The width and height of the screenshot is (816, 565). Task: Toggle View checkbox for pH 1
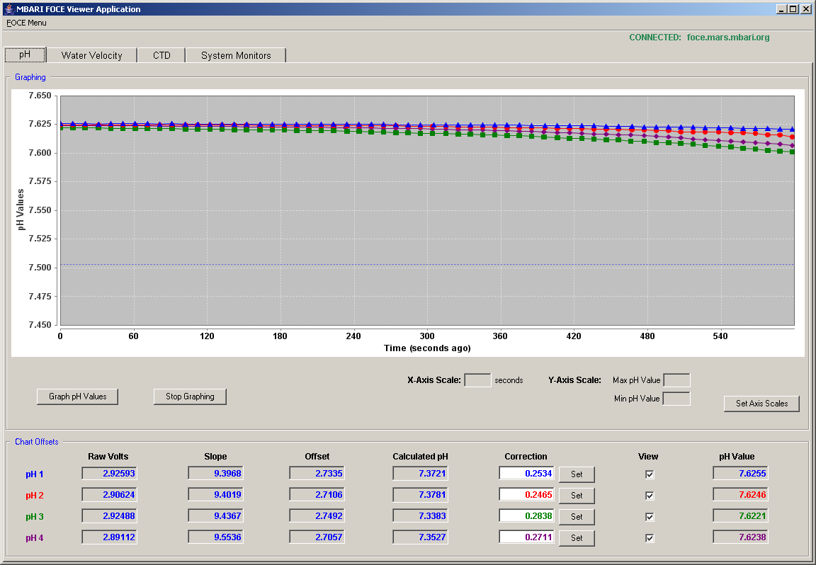(x=649, y=474)
